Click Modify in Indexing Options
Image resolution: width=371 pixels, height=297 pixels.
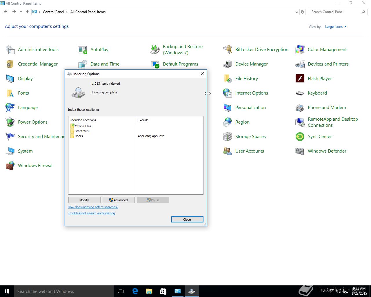[84, 200]
